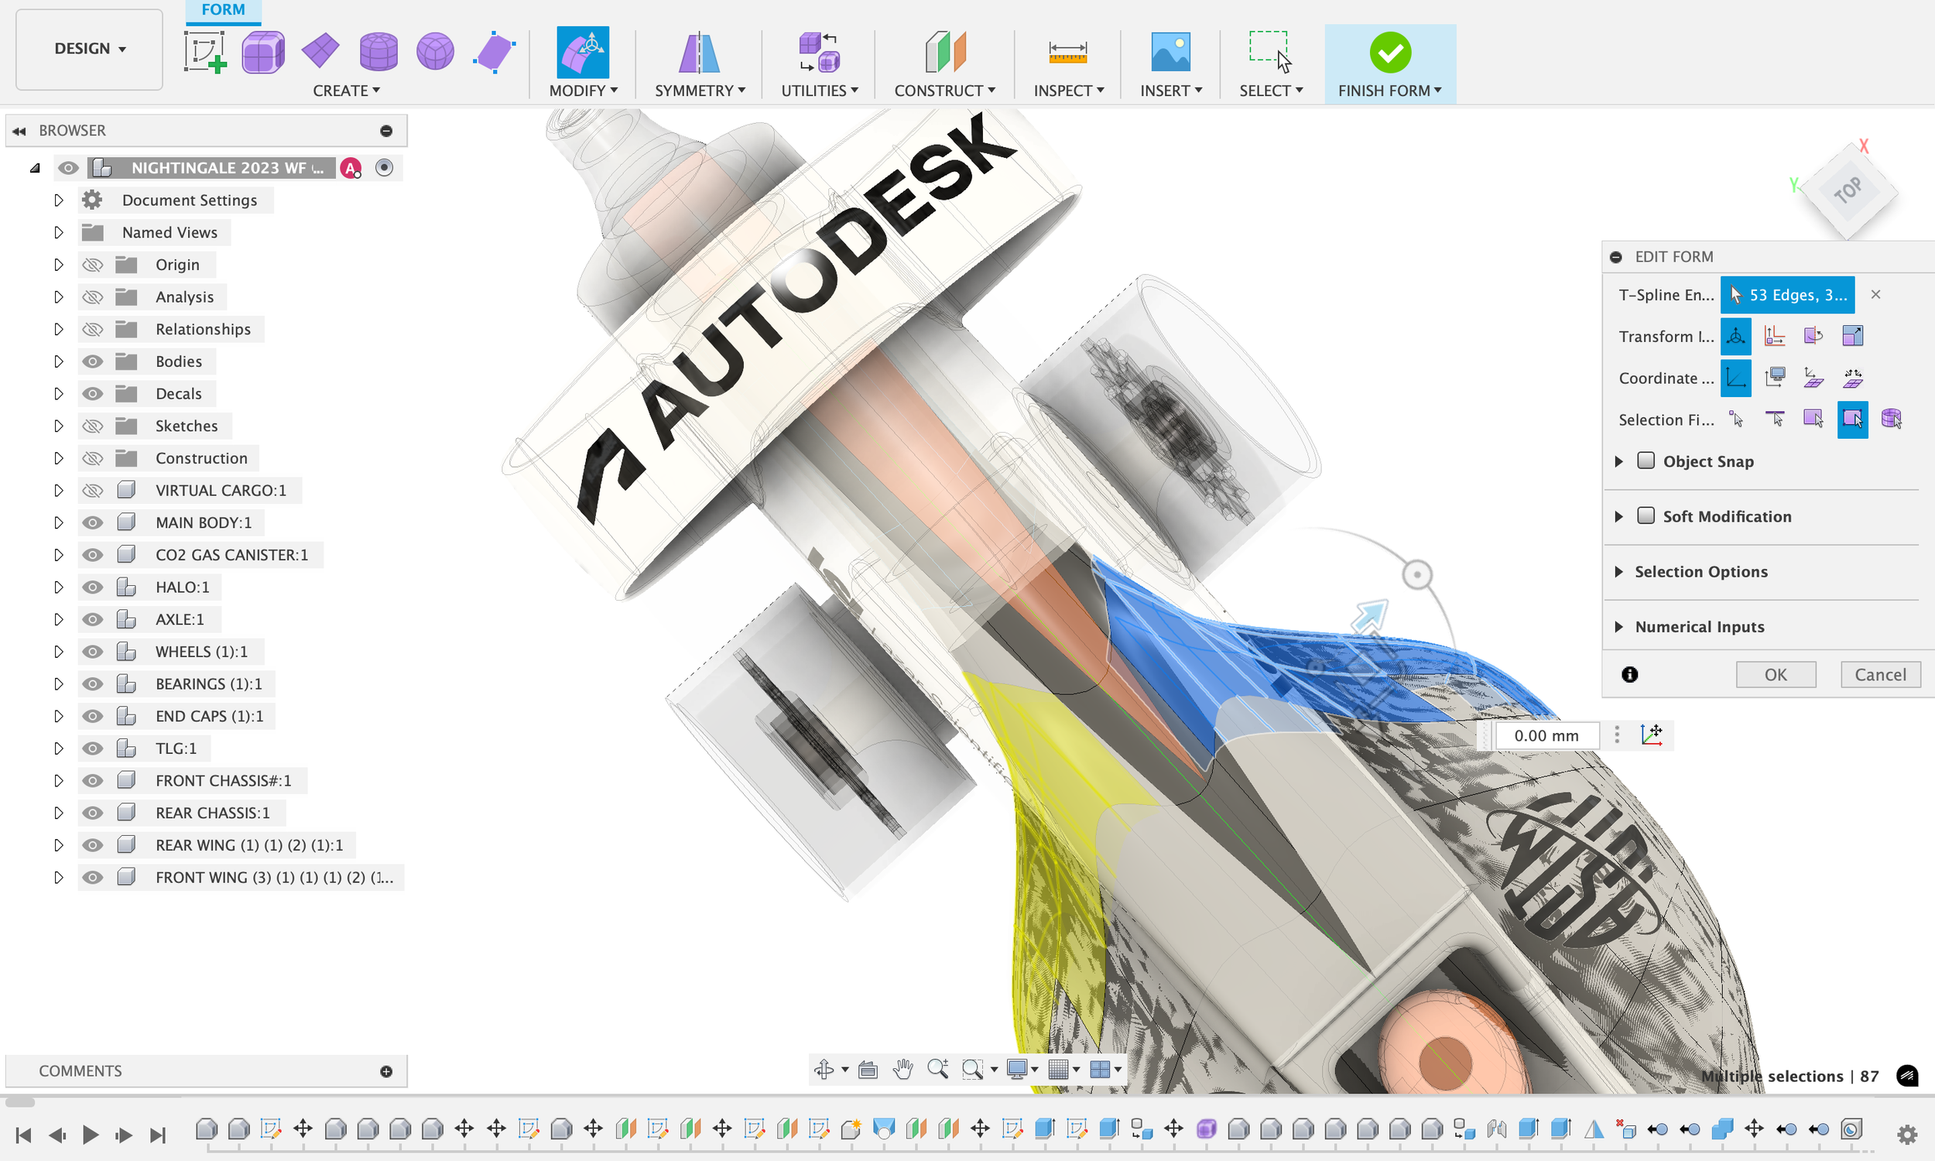1935x1161 pixels.
Task: Click FINISH FORM button
Action: coord(1390,64)
